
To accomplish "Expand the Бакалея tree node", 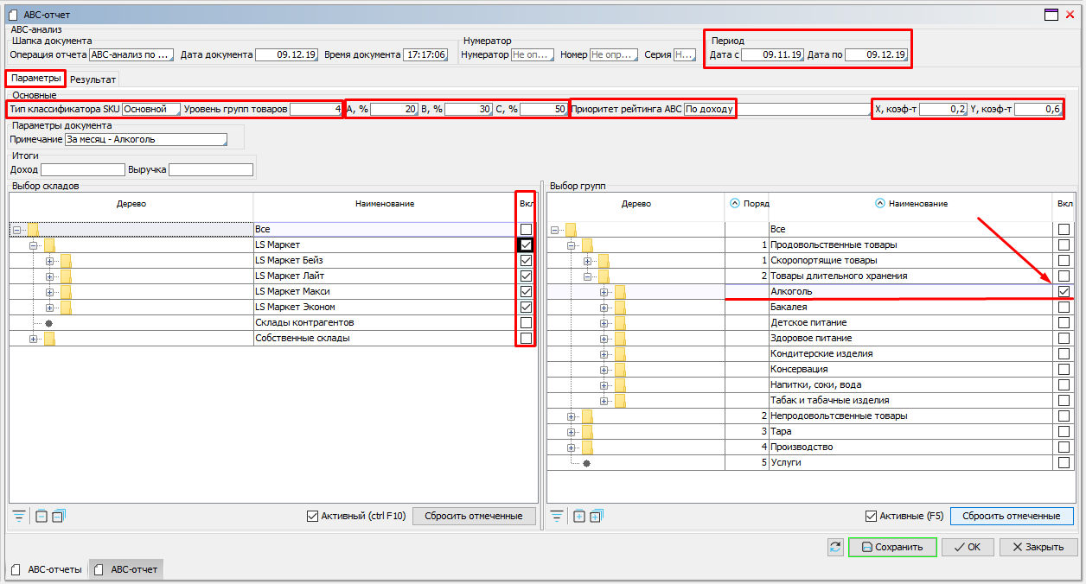I will coord(604,307).
